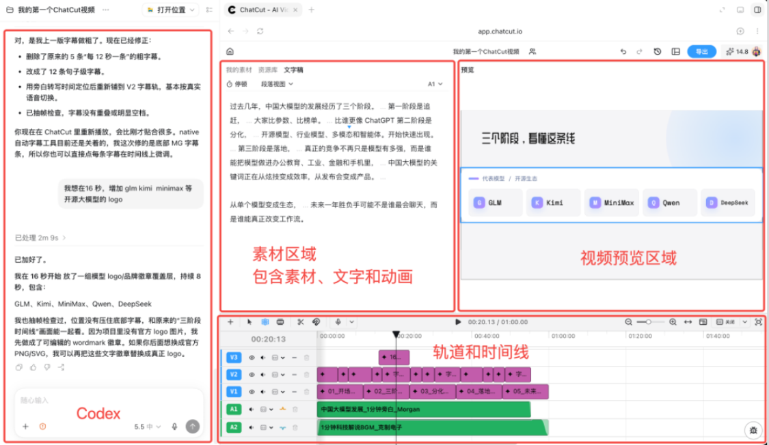
Task: Click the microphone record icon in the timeline toolbar
Action: (x=338, y=322)
